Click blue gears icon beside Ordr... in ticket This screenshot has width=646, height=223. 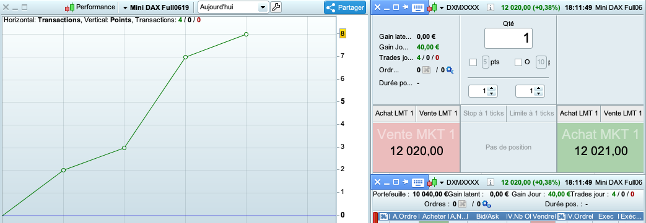(450, 70)
